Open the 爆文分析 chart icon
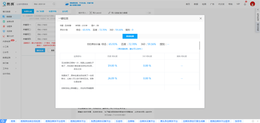 coord(4,36)
